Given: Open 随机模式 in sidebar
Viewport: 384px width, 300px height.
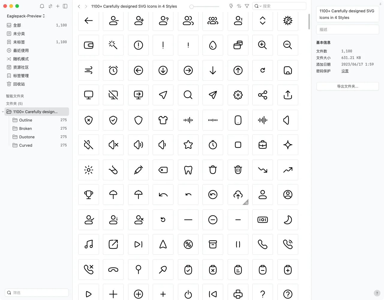Looking at the screenshot, I should pyautogui.click(x=37, y=59).
